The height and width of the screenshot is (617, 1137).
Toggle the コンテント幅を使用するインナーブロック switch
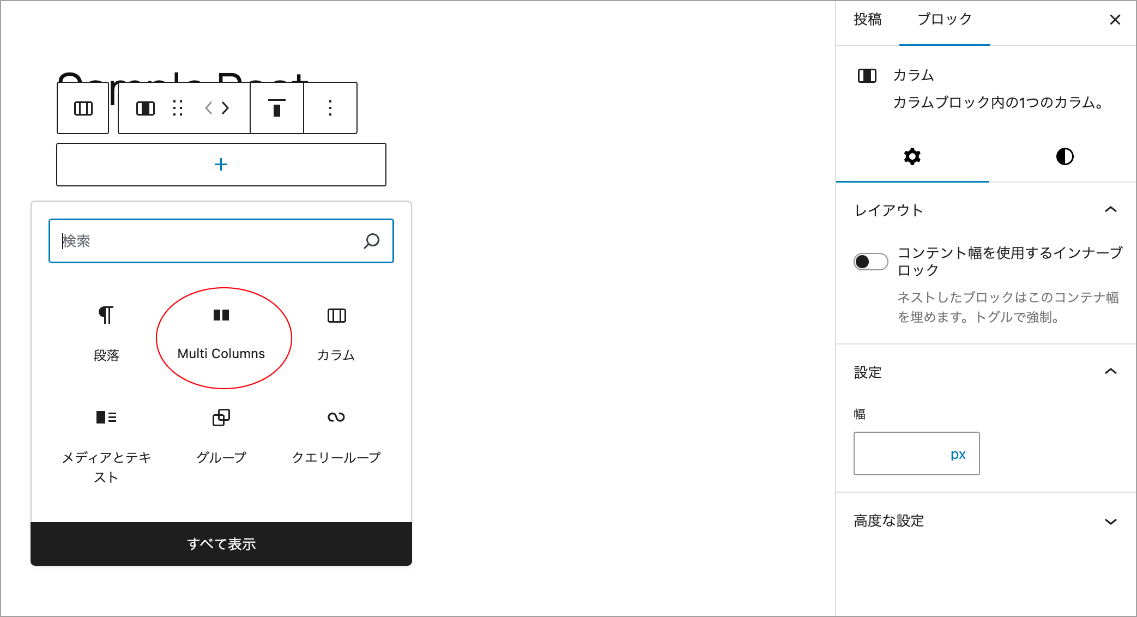[870, 262]
